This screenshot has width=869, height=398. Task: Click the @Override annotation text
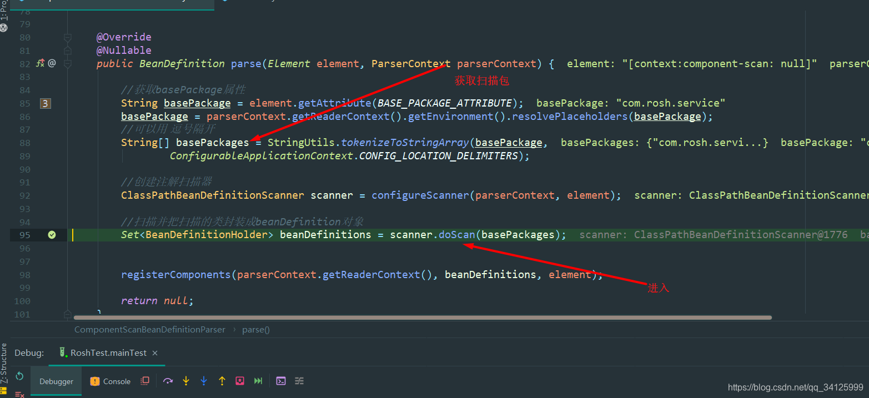click(124, 37)
